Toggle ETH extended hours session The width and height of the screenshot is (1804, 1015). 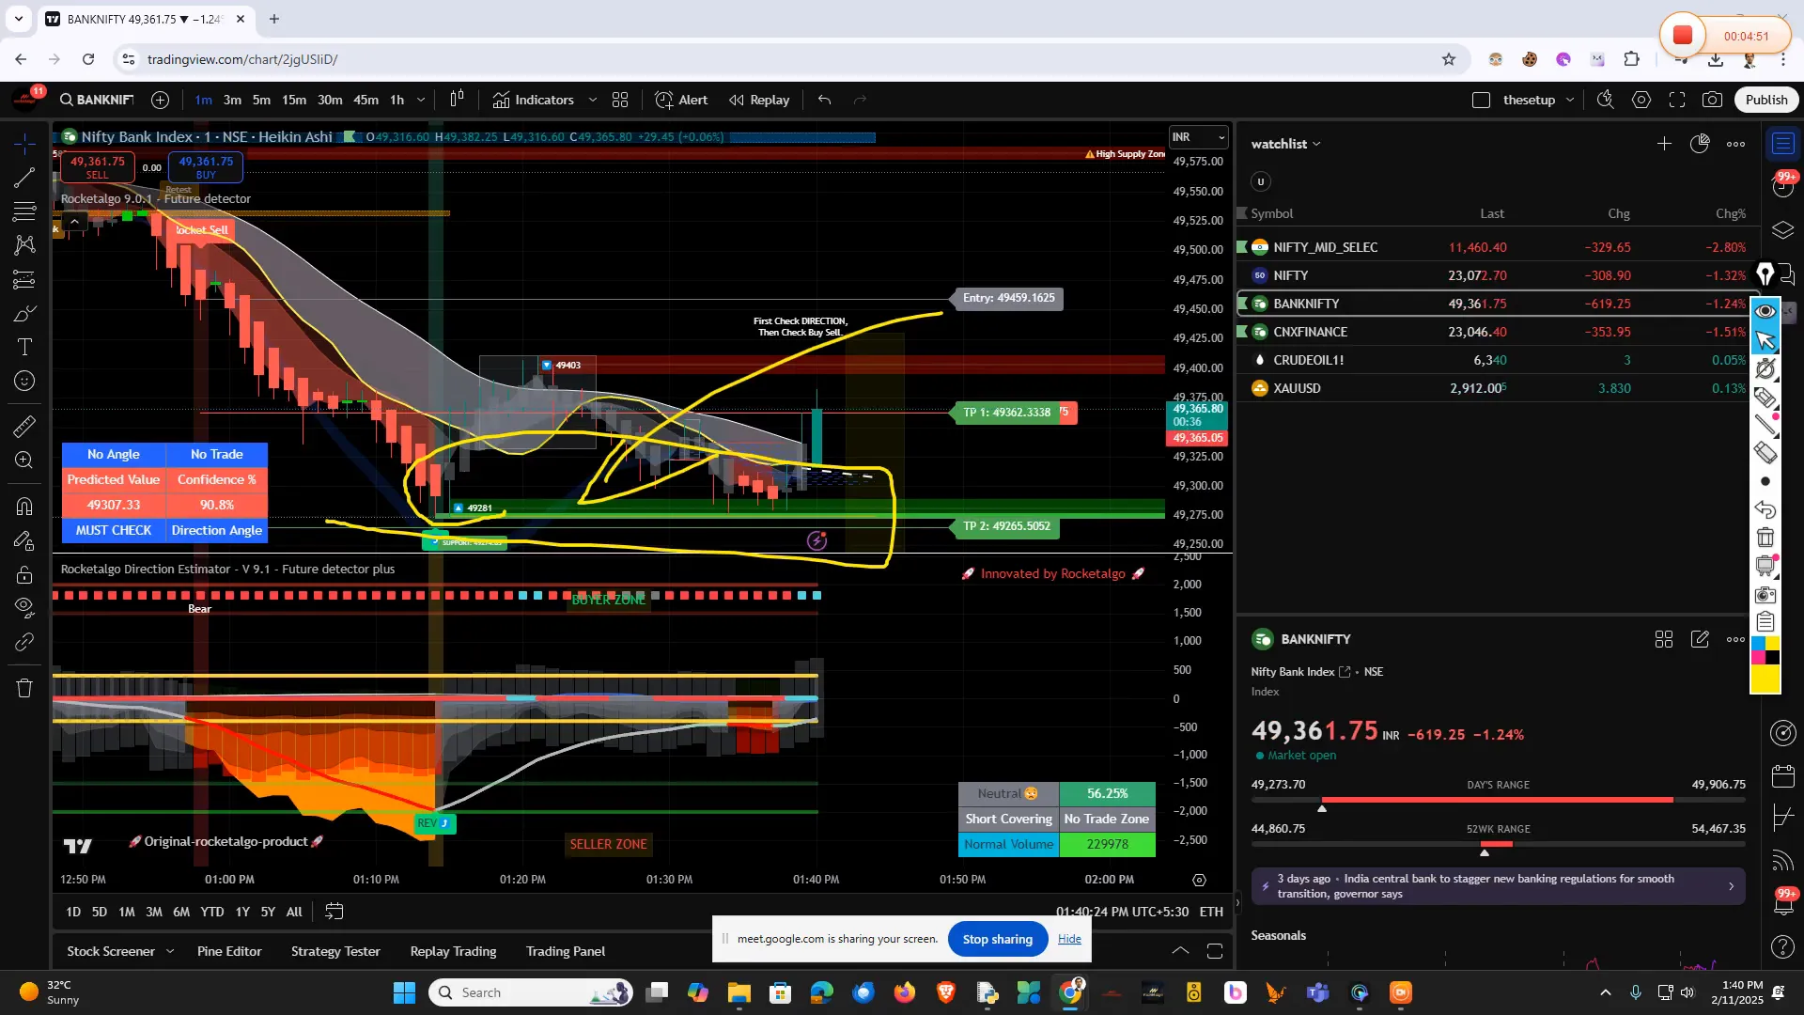[x=1211, y=912]
